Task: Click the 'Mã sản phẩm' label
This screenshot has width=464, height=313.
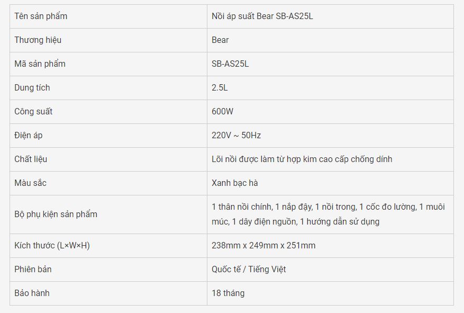Action: click(x=40, y=64)
